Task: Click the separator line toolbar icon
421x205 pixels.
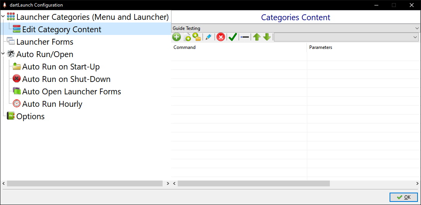Action: (245, 37)
